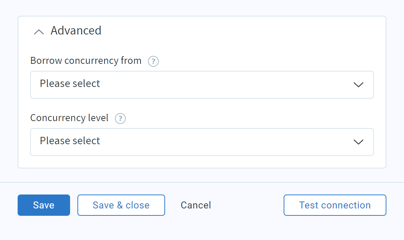Screen dimensions: 404x240
Task: Cancel the connection form
Action: (x=196, y=205)
